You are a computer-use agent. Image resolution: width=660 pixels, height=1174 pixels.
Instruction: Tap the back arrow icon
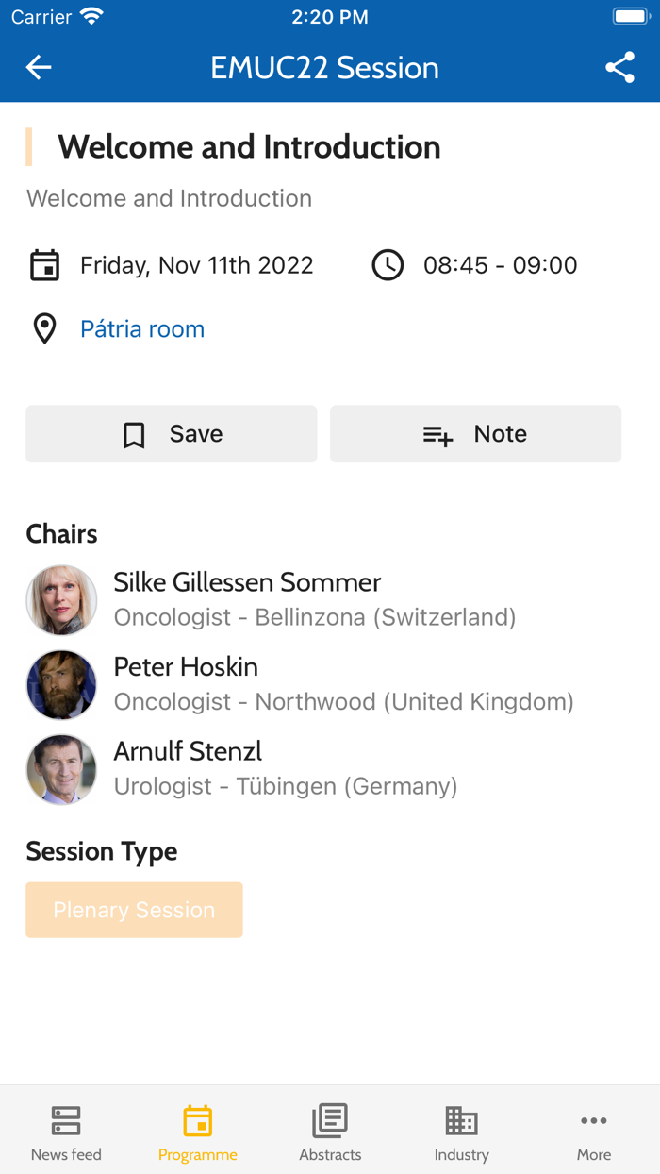(x=39, y=67)
